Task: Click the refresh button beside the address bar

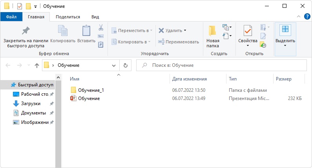Action: pos(125,65)
